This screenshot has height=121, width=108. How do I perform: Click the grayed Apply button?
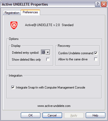coord(74,115)
